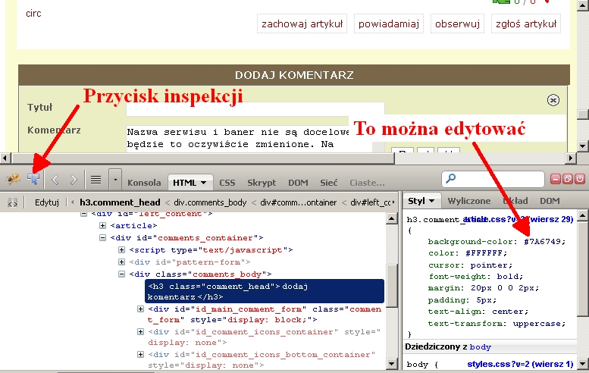Image resolution: width=589 pixels, height=373 pixels.
Task: Click text-transform: uppercase property
Action: 497,324
